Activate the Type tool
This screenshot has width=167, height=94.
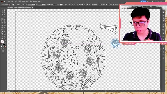2,17
